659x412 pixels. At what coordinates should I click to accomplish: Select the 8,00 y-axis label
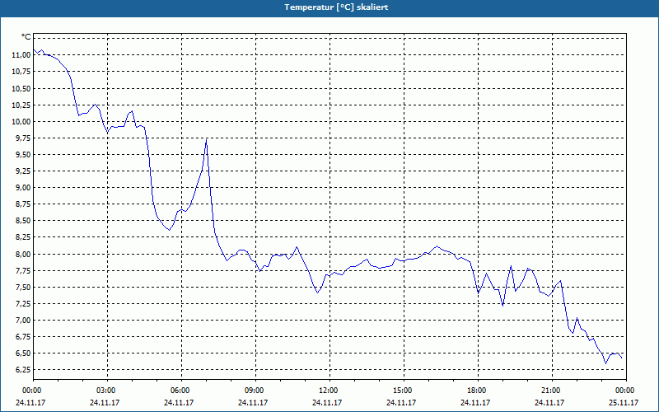(23, 255)
